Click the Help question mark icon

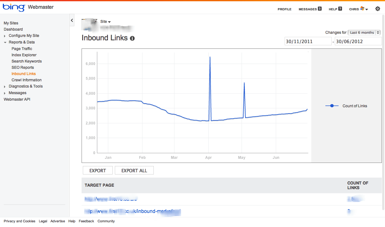click(x=340, y=9)
